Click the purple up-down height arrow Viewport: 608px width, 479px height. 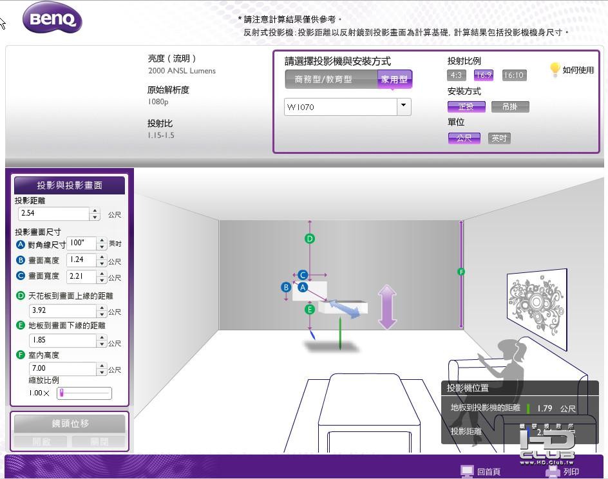[387, 307]
